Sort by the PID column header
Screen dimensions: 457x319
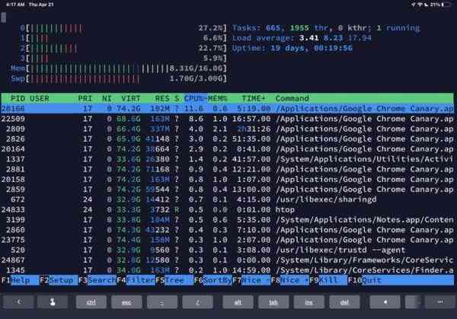[x=18, y=98]
